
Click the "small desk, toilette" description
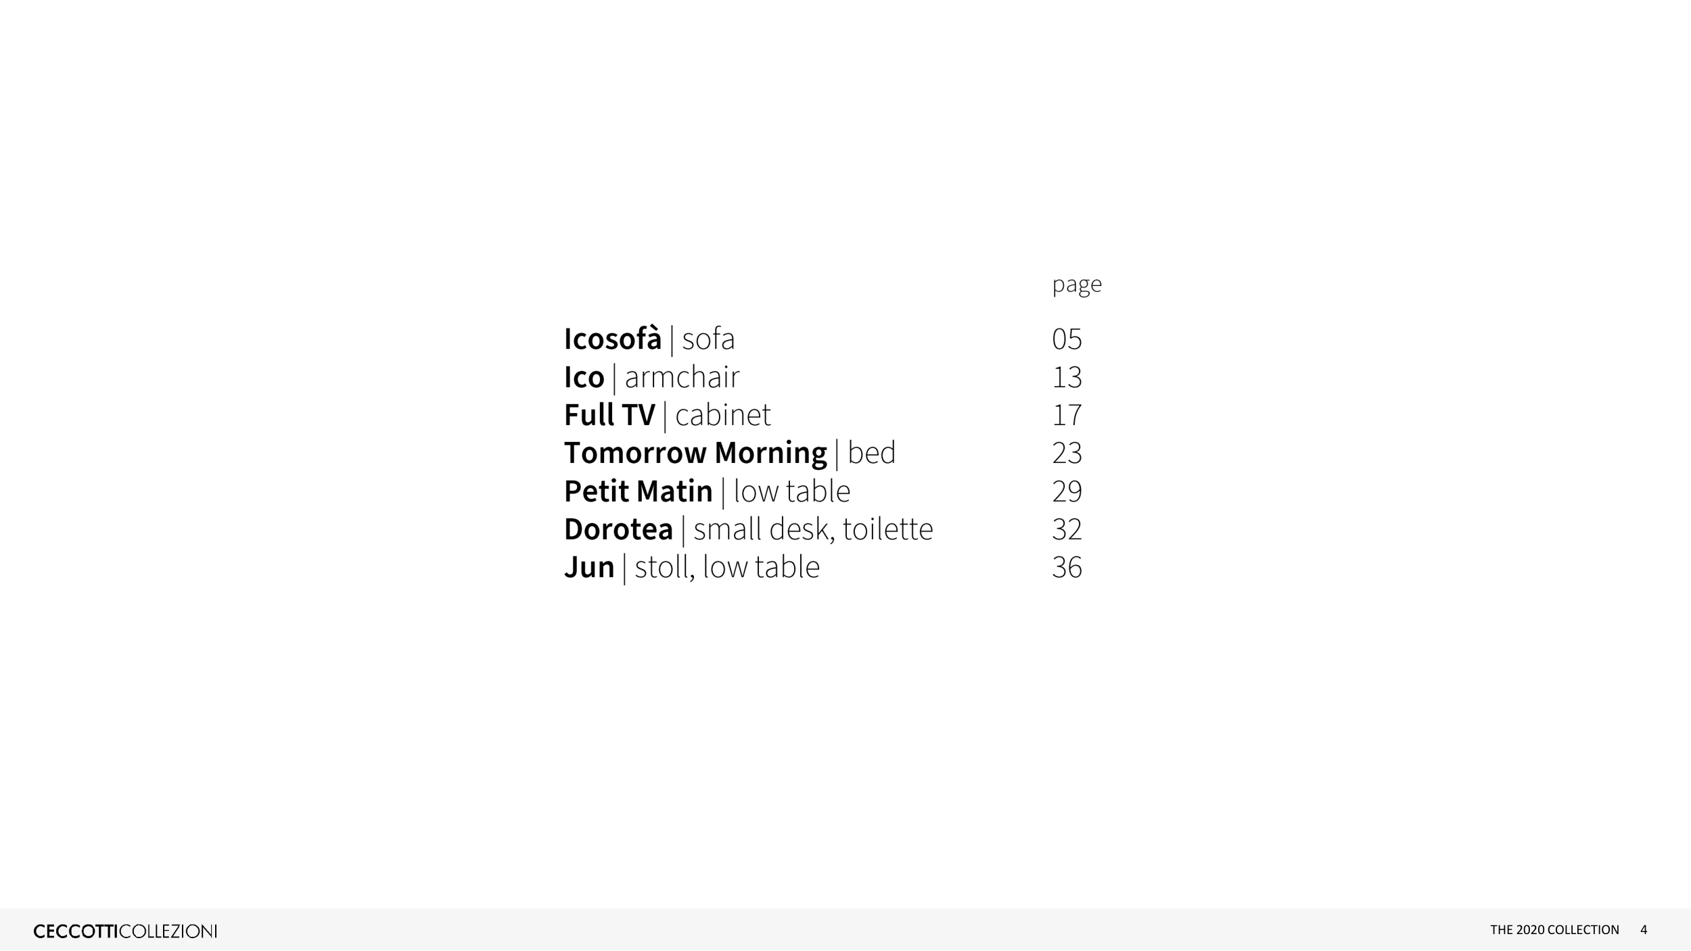813,529
